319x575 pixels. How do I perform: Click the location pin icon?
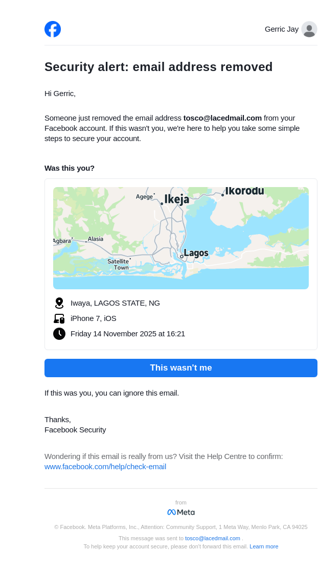(x=59, y=303)
